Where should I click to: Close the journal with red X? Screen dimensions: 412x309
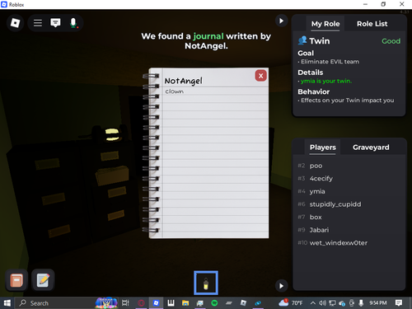pos(261,76)
